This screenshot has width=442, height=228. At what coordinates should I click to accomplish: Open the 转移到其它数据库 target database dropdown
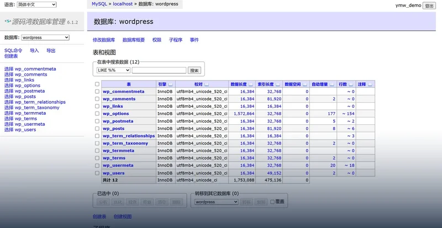pos(217,202)
